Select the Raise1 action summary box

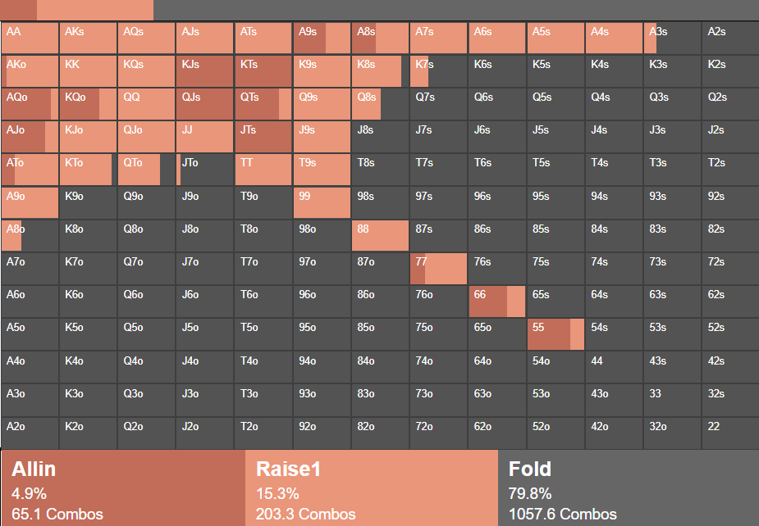[x=371, y=487]
